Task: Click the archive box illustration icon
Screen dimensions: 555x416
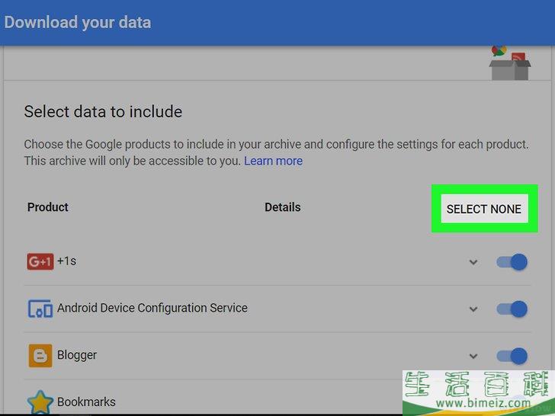Action: pos(510,62)
